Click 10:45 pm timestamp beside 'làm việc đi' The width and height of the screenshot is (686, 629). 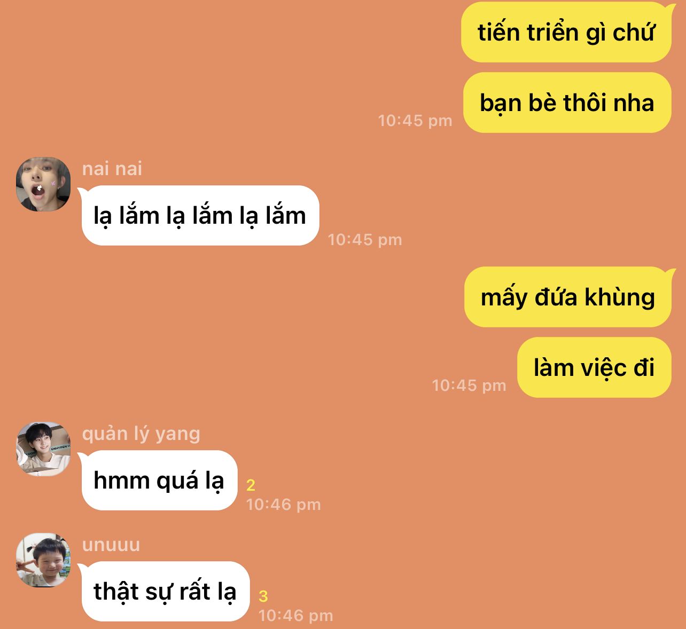(469, 386)
